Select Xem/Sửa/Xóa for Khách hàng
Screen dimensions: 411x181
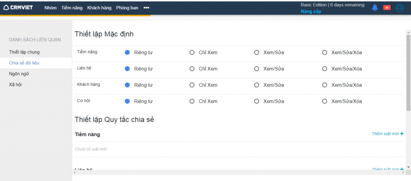(x=325, y=85)
